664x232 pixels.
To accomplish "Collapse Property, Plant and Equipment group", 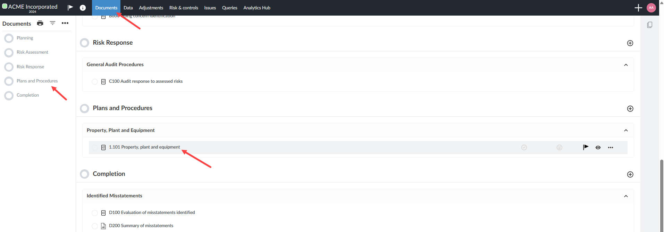I will (626, 131).
